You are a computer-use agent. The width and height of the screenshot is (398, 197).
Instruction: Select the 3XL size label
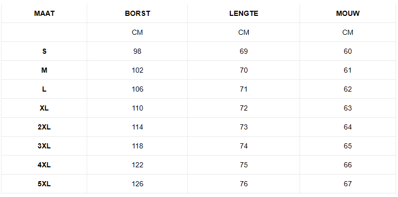(44, 146)
